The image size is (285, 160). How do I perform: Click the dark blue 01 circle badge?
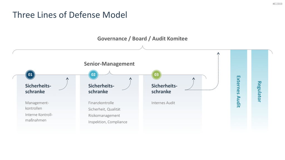pyautogui.click(x=30, y=74)
